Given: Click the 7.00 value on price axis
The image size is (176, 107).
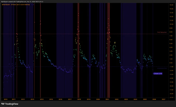Looking at the screenshot, I should [x=171, y=36].
